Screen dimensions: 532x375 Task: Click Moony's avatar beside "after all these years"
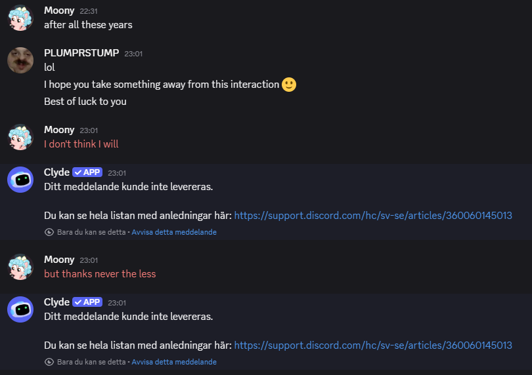click(20, 18)
